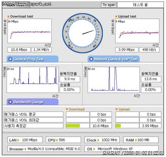This screenshot has width=166, height=157.
Task: Open the General Ping Test tab
Action: coord(33,59)
